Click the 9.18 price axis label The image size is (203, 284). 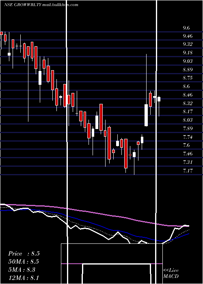click(x=188, y=53)
